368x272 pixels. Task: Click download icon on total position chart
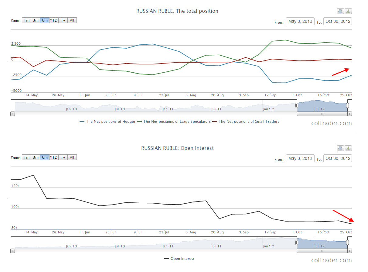348,12
